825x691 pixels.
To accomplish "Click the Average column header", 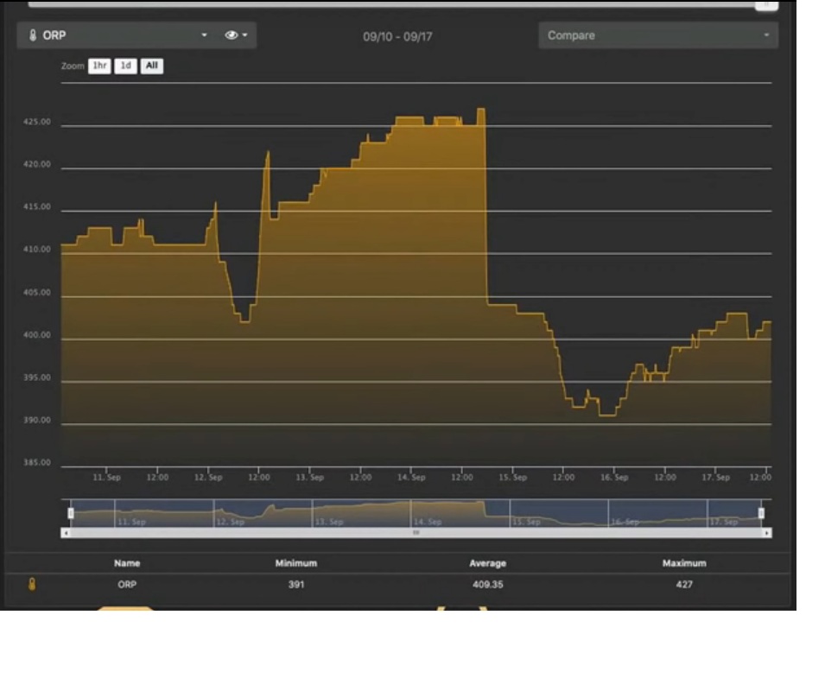I will click(488, 563).
